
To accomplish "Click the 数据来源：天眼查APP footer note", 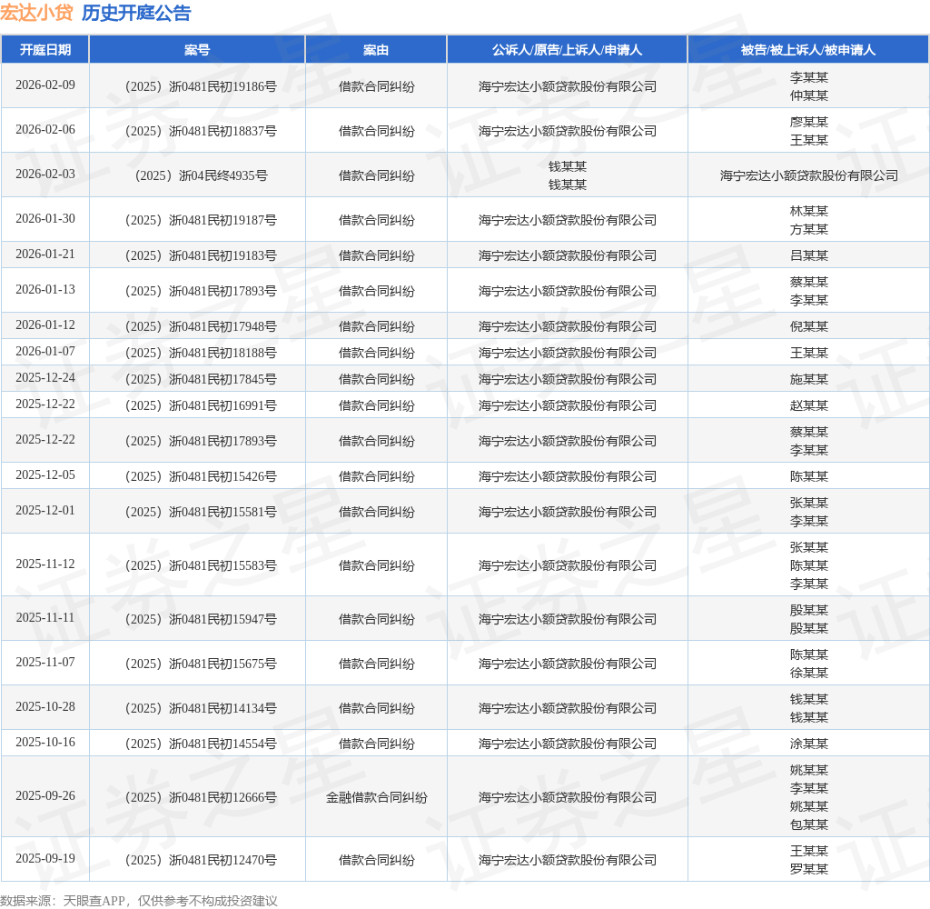I will [x=139, y=901].
